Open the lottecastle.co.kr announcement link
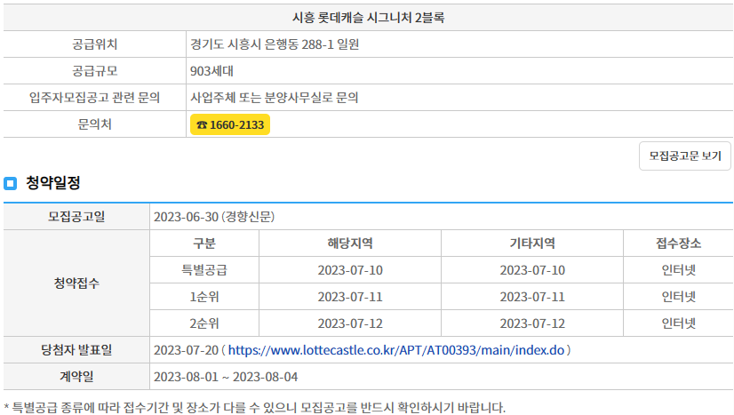The image size is (734, 415). click(396, 350)
